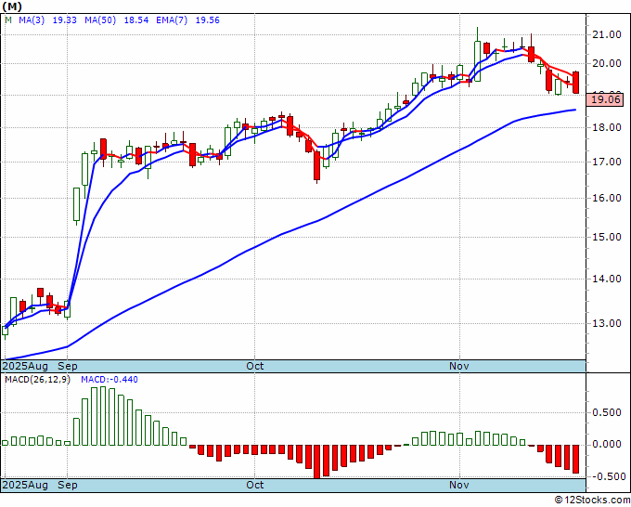Click the 2025Aug label on MACD axis
This screenshot has height=507, width=631.
[x=25, y=485]
